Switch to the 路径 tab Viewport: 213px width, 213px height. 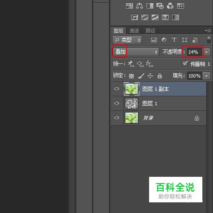(150, 31)
